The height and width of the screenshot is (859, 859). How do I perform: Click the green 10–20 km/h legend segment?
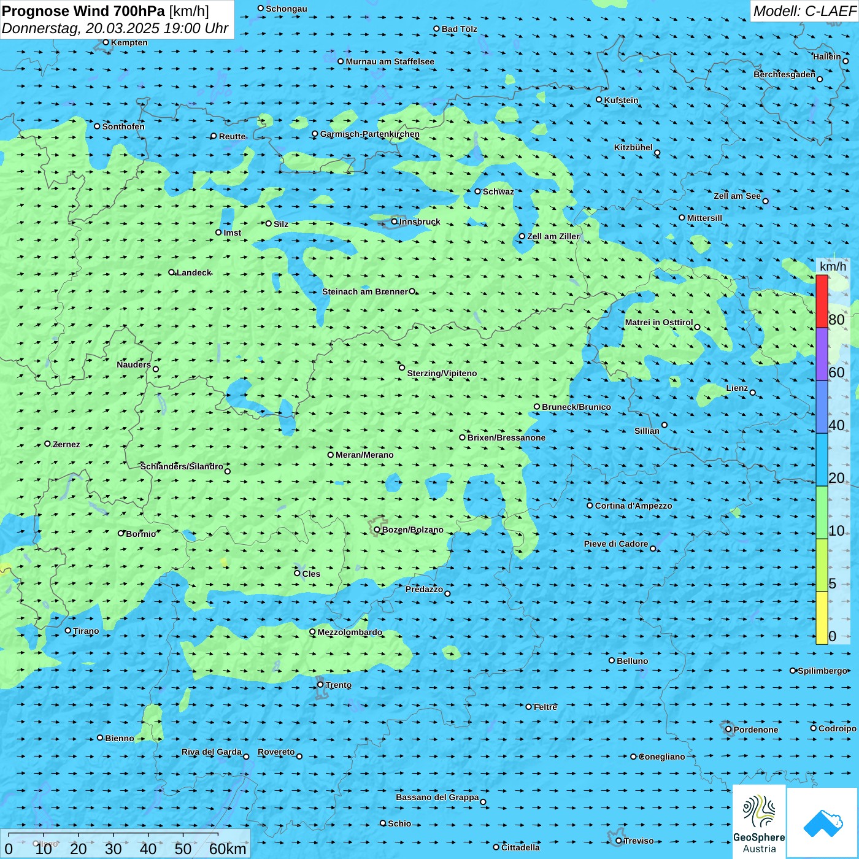pos(822,512)
